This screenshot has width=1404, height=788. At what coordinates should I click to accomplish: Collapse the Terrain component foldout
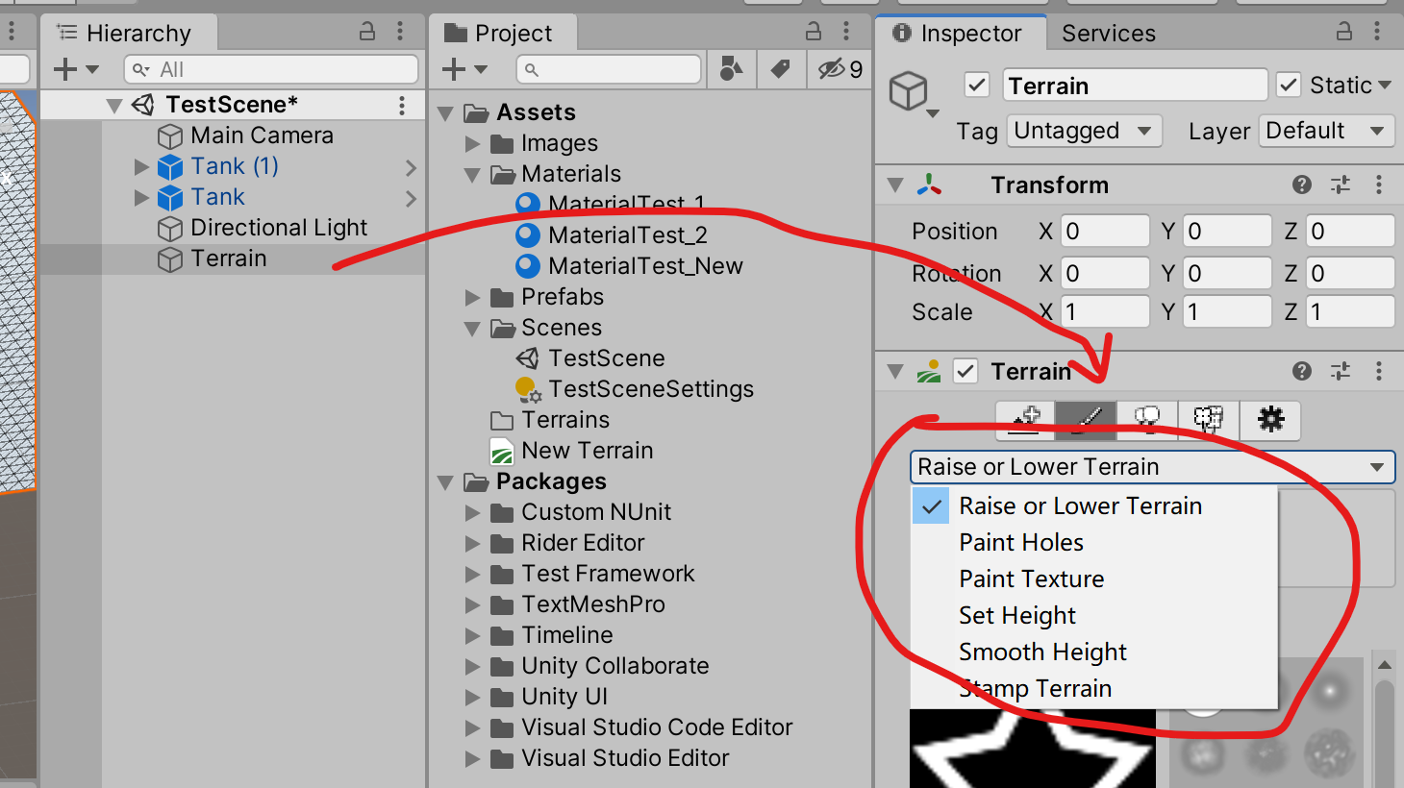tap(895, 371)
